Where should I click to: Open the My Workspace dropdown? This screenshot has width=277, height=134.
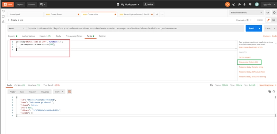click(138, 4)
